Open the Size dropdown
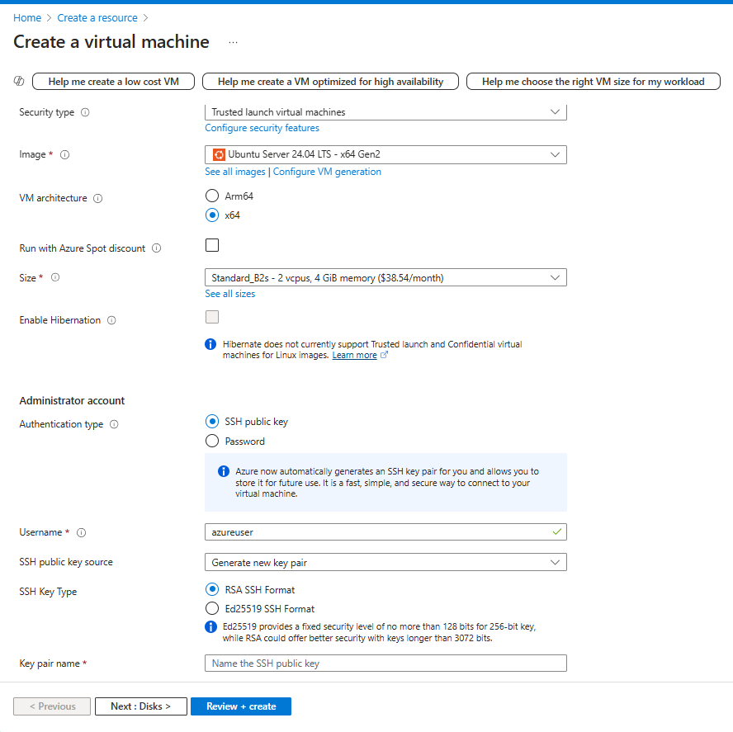 pyautogui.click(x=385, y=277)
